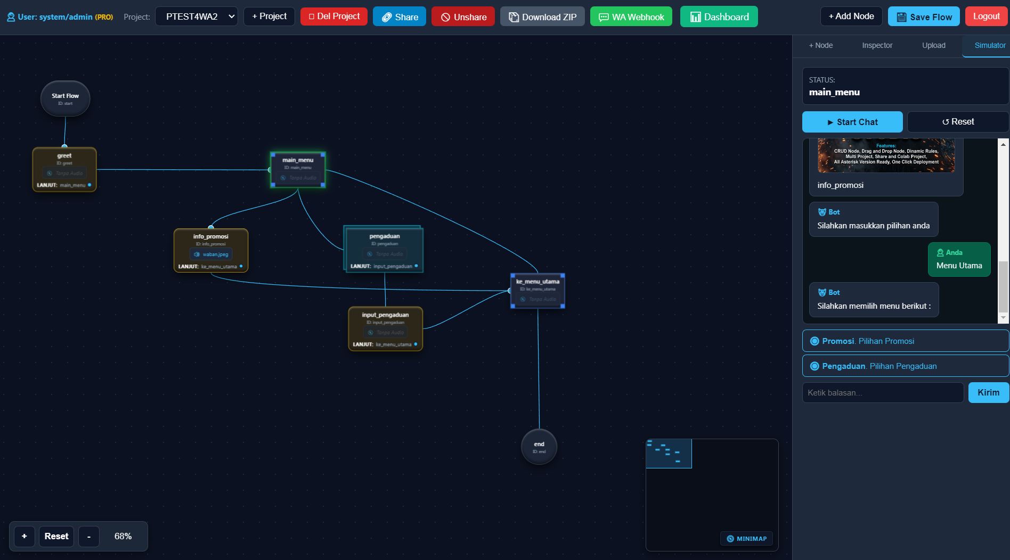Select the input_pengaduan node

pyautogui.click(x=385, y=329)
